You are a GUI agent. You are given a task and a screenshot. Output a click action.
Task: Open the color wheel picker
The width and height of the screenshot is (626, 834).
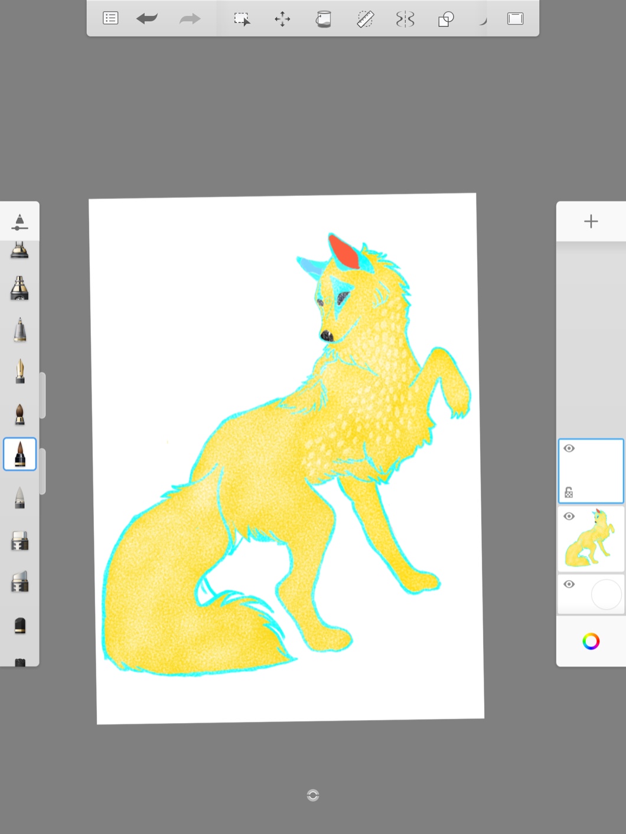(591, 642)
